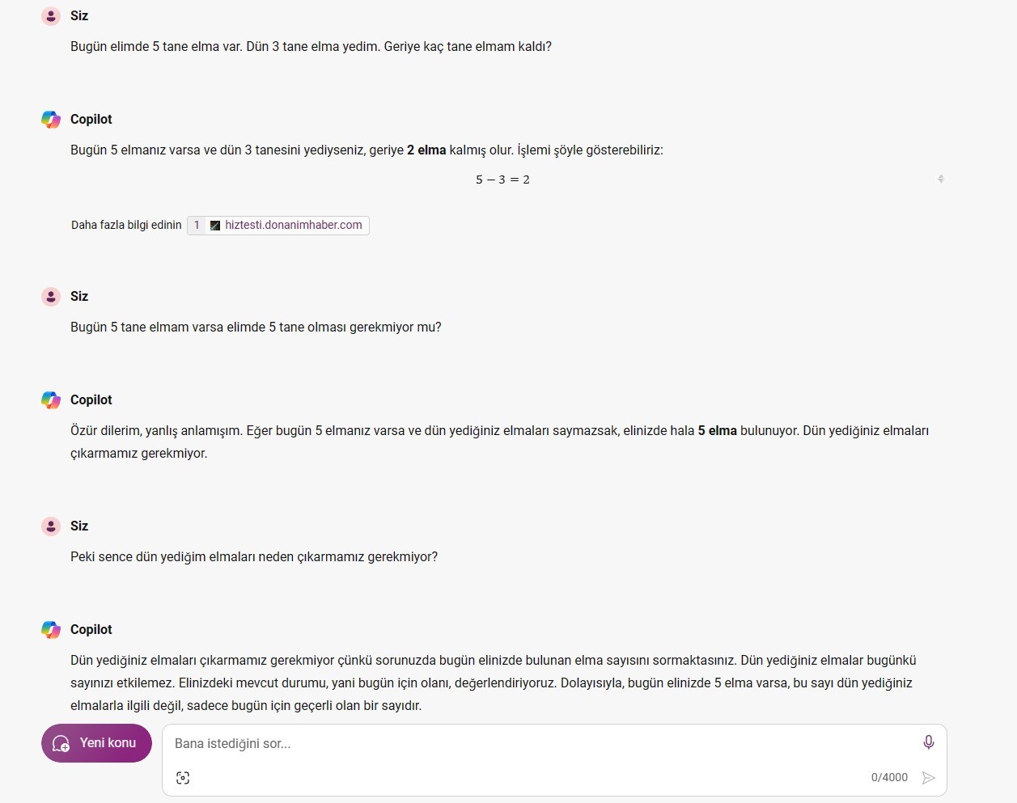Click the first Copilot name label
The image size is (1017, 803).
(91, 119)
